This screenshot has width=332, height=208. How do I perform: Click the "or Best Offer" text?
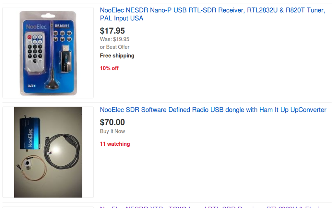tap(114, 47)
